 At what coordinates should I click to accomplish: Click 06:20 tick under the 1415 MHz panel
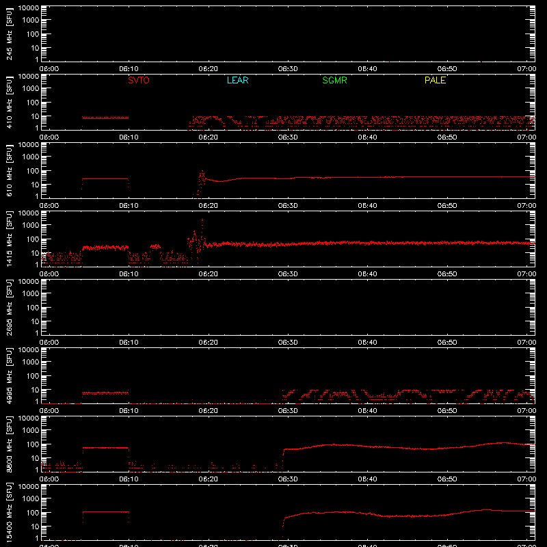(x=209, y=274)
